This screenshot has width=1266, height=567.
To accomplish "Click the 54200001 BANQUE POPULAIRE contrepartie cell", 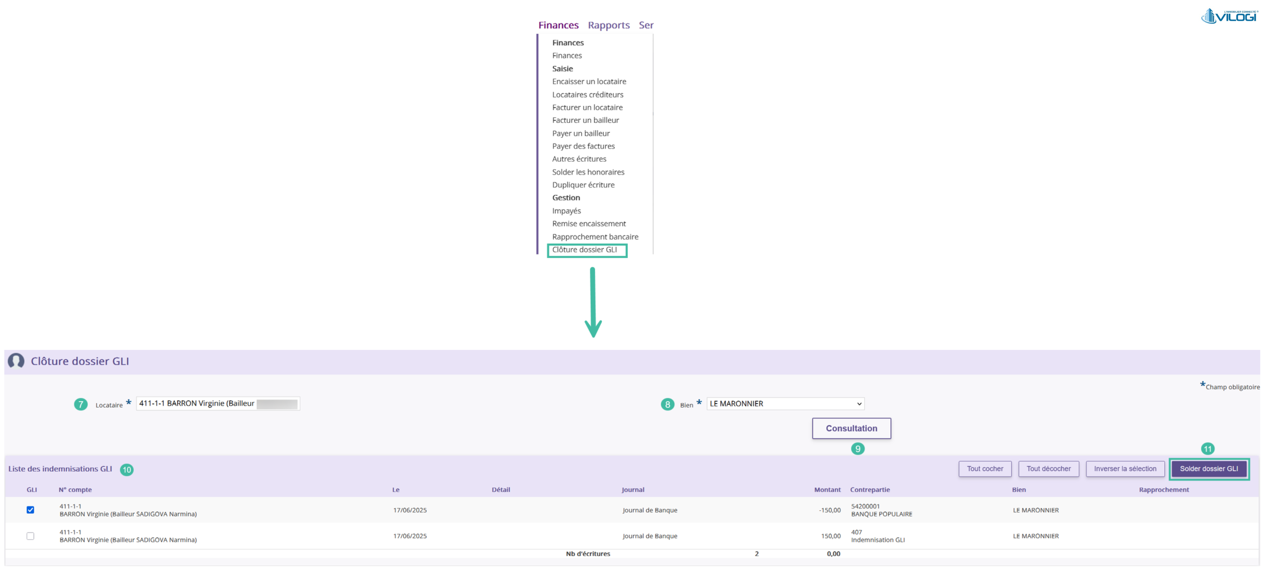I will click(881, 510).
